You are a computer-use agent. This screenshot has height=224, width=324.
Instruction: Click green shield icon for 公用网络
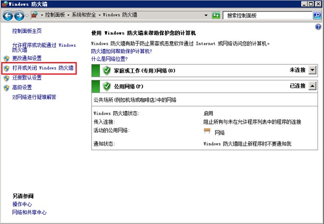pos(106,87)
